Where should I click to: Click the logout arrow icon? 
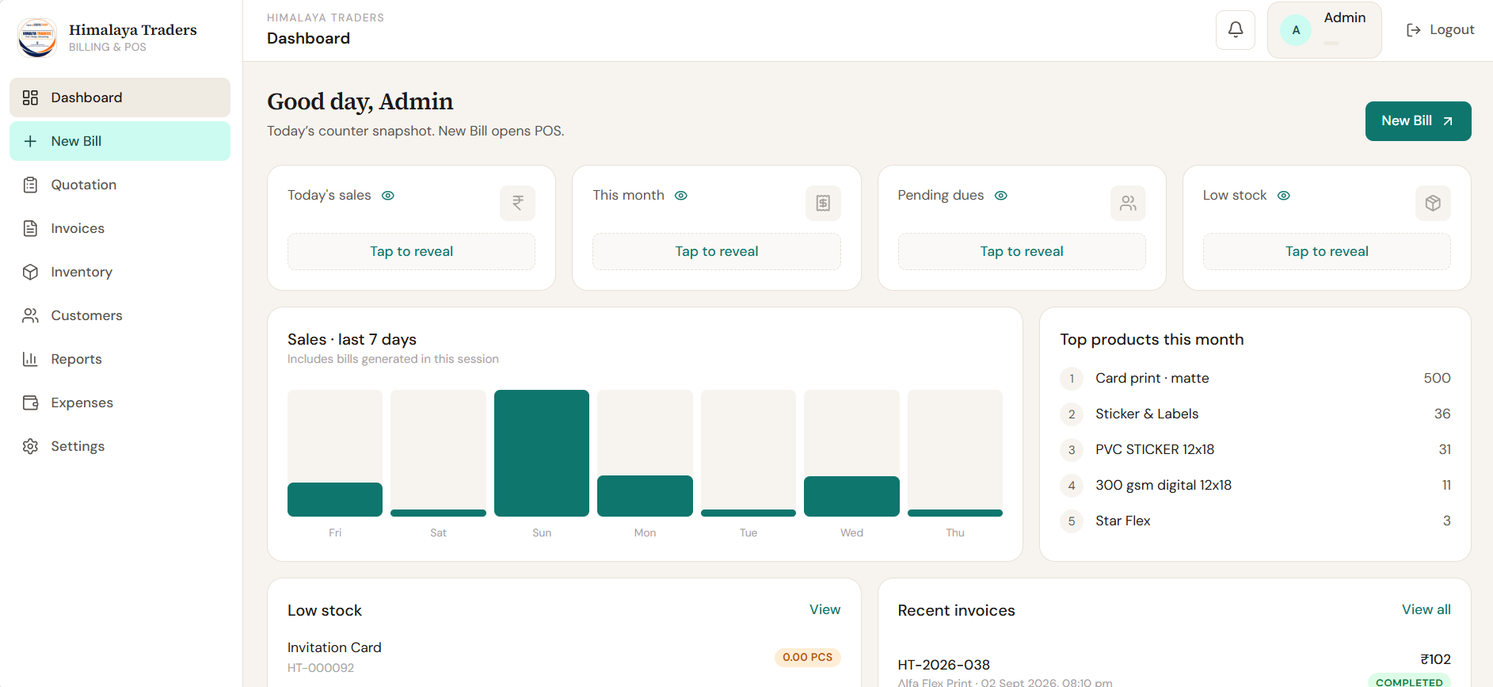click(1414, 30)
